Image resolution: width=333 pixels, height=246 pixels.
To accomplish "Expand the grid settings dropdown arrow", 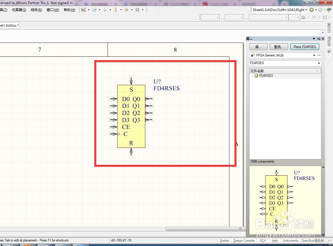I will point(142,10).
